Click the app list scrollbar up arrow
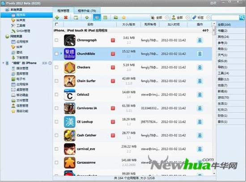This screenshot has width=246, height=182. 214,24
